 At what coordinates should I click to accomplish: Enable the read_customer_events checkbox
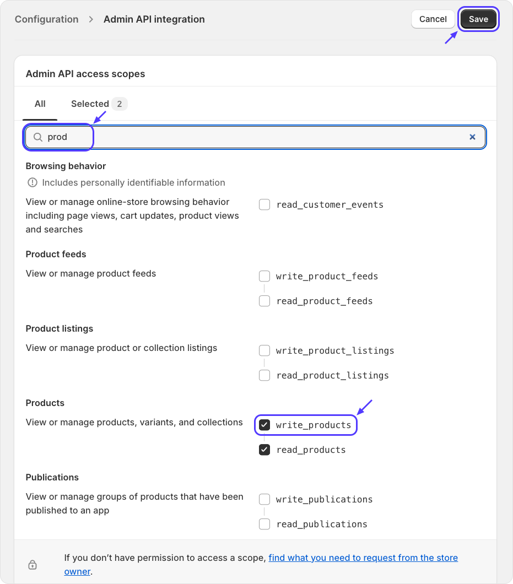264,205
